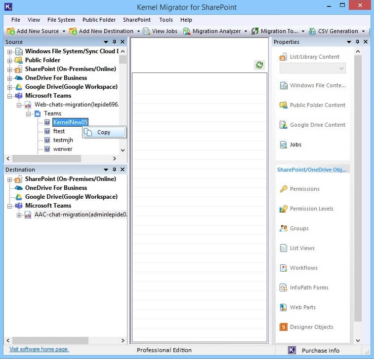Click the Windows File Content icon
374x359 pixels.
click(284, 85)
